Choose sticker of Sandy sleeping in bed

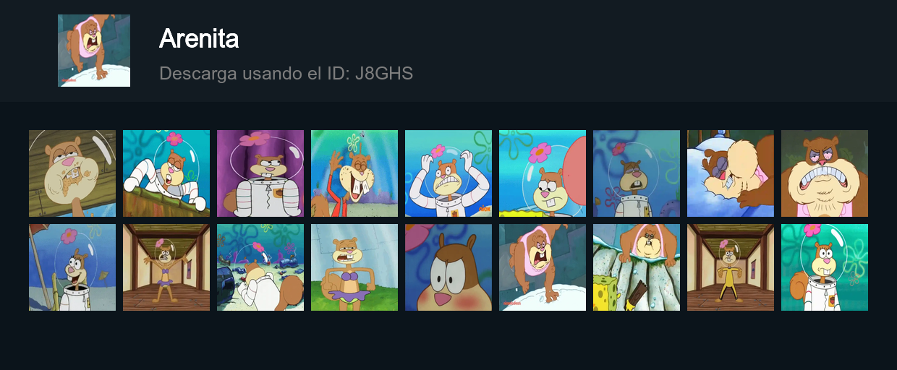[731, 173]
